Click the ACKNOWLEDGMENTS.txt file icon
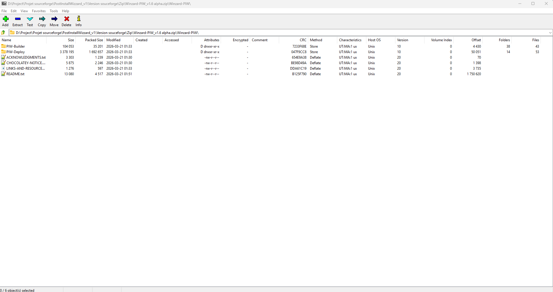This screenshot has width=553, height=292. pyautogui.click(x=3, y=57)
